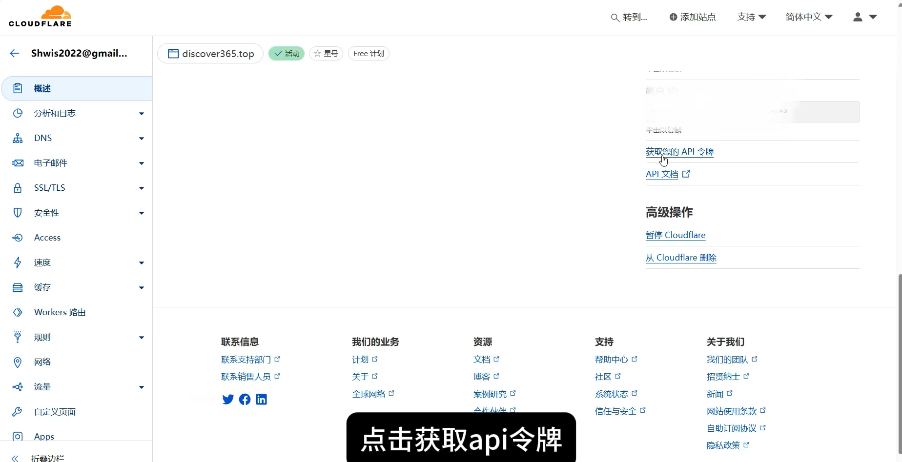Screen dimensions: 902x462
Task: Open the 网站使用条款 footer link
Action: 736,411
